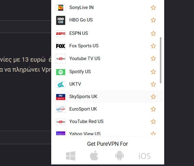Favorite SonyLive IN with star

pyautogui.click(x=153, y=8)
